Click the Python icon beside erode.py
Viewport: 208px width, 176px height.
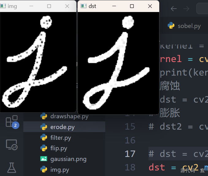44,127
